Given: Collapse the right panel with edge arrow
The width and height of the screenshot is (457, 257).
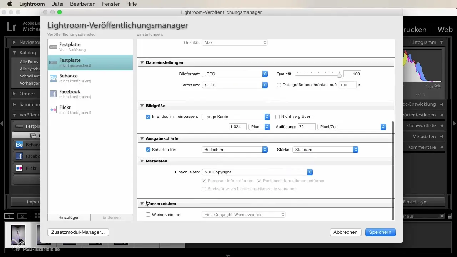Looking at the screenshot, I should (x=455, y=124).
